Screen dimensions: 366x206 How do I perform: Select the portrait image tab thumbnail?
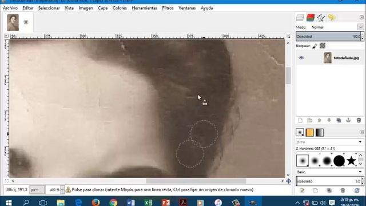(x=13, y=22)
